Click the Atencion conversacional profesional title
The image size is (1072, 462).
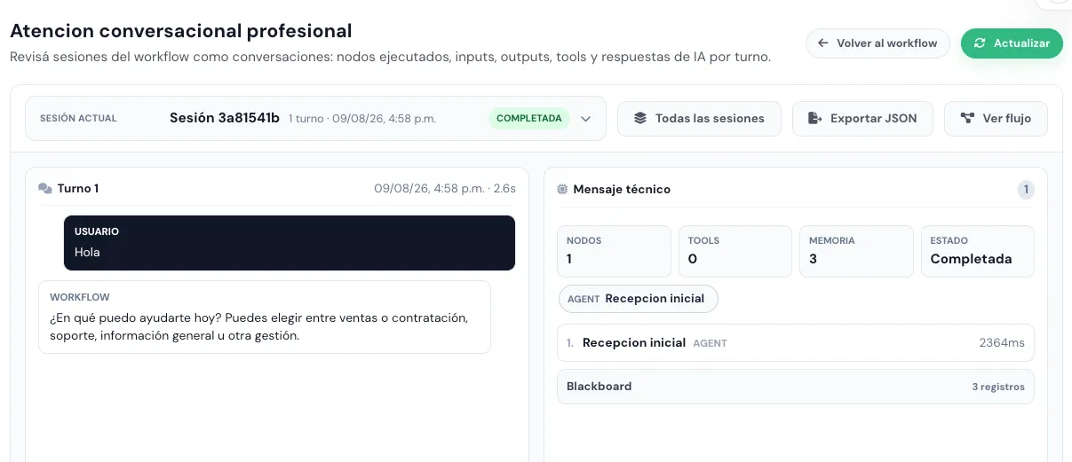tap(181, 31)
